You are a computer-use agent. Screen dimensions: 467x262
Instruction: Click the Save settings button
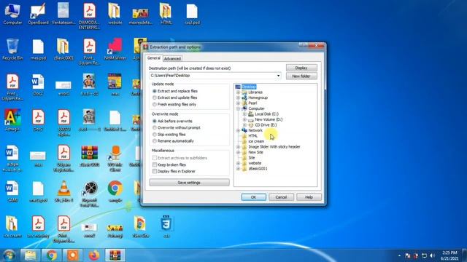(189, 183)
